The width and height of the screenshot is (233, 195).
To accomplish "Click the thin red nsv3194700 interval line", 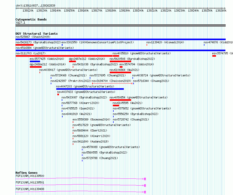I will (x=112, y=83).
